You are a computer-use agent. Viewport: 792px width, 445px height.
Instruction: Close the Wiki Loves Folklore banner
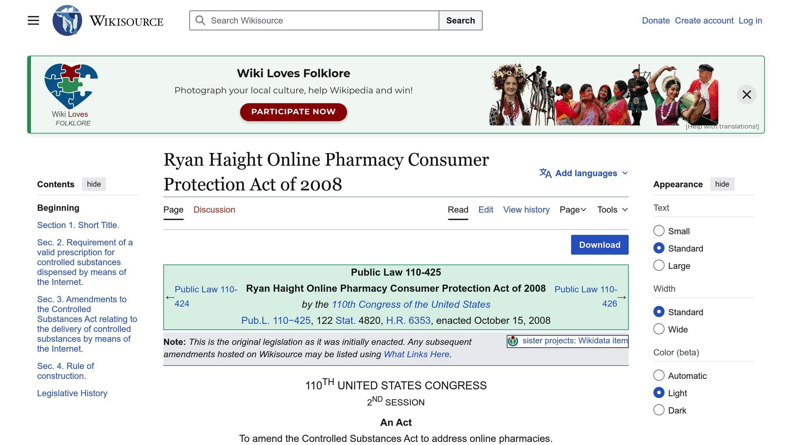click(746, 95)
